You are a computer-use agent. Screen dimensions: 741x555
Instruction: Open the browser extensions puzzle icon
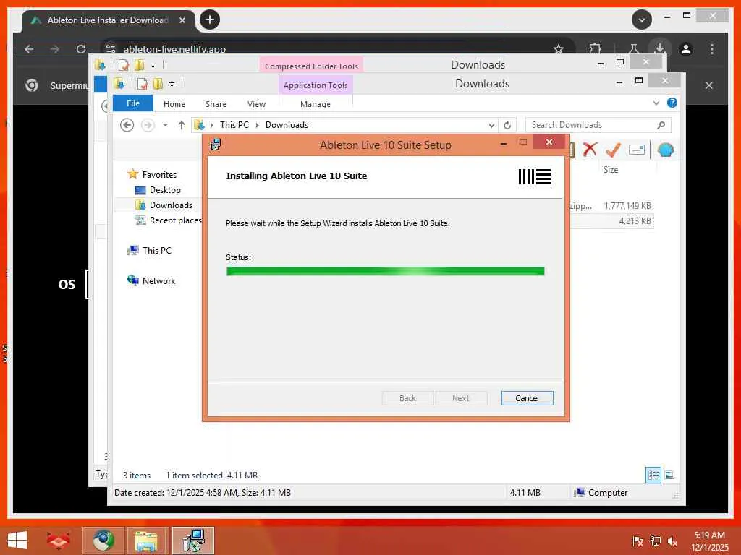pyautogui.click(x=595, y=48)
